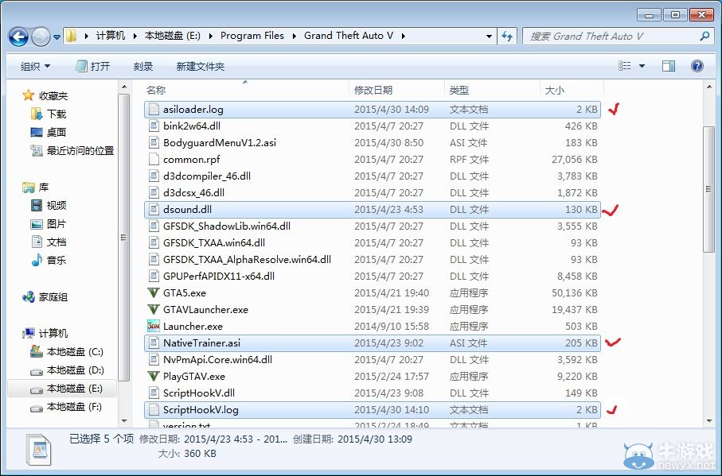This screenshot has height=476, width=722.
Task: Select the GPUPerfAPIDX11-x64.dll file icon
Action: tap(154, 276)
